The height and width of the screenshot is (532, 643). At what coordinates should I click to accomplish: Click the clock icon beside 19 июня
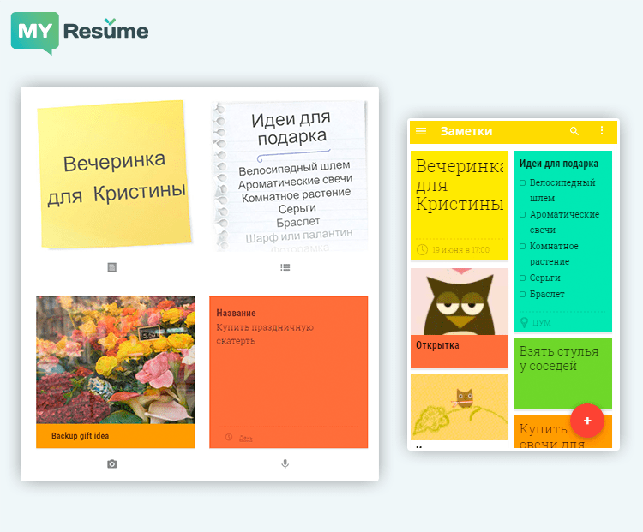coord(422,249)
